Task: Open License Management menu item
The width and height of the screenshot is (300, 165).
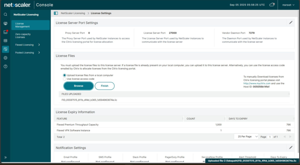Action: tap(30, 25)
